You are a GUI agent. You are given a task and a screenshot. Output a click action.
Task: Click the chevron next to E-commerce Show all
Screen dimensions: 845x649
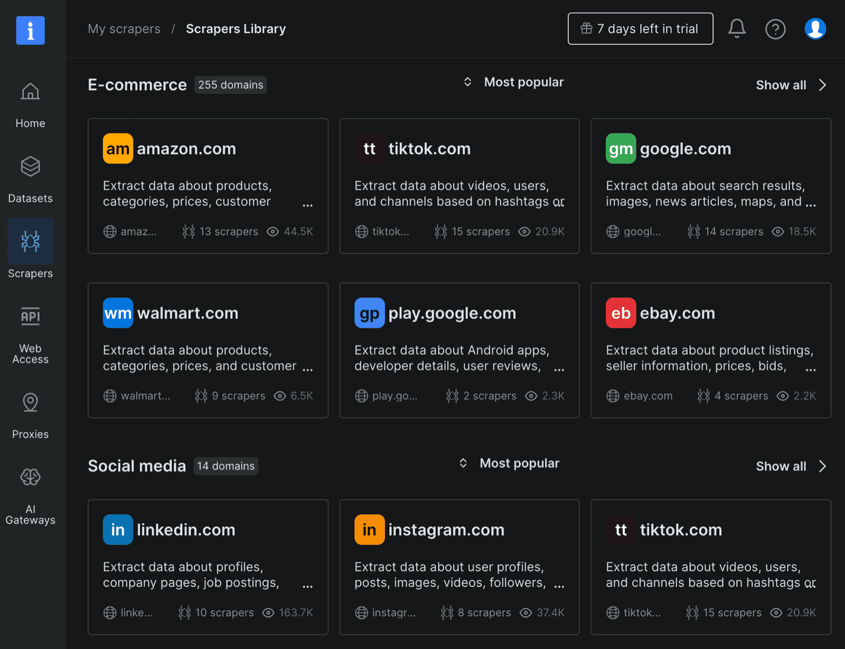(x=822, y=85)
